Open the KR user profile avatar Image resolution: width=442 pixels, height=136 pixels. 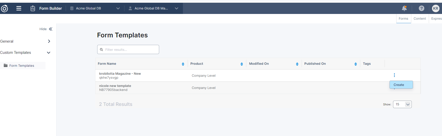436,8
